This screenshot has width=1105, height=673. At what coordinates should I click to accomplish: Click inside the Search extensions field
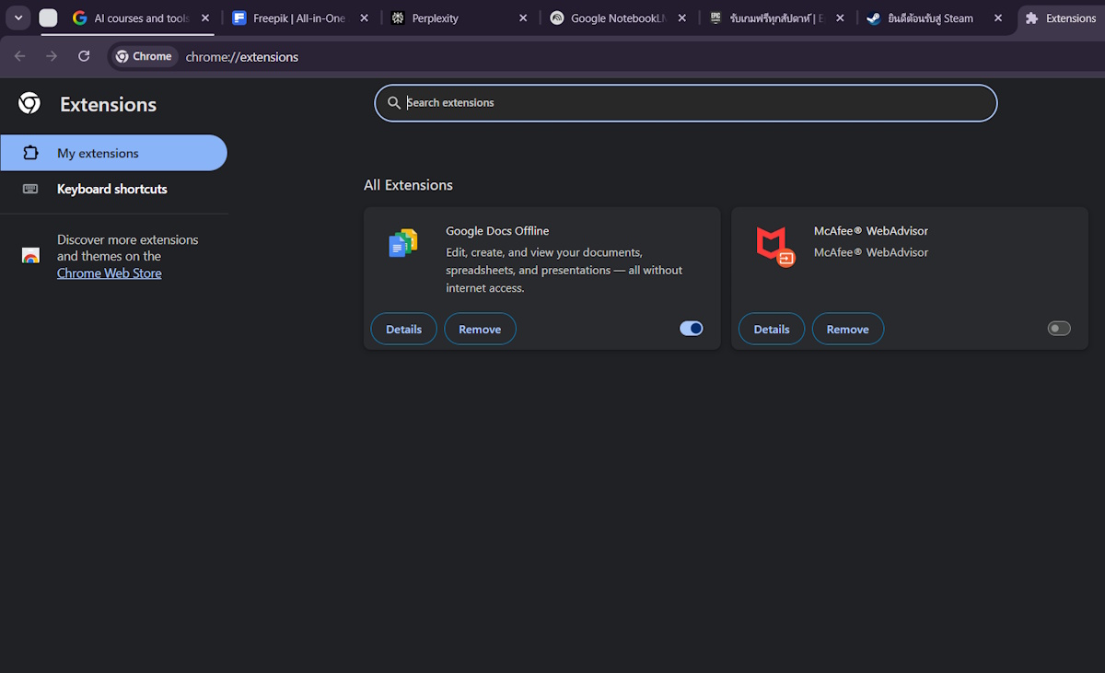pos(685,103)
